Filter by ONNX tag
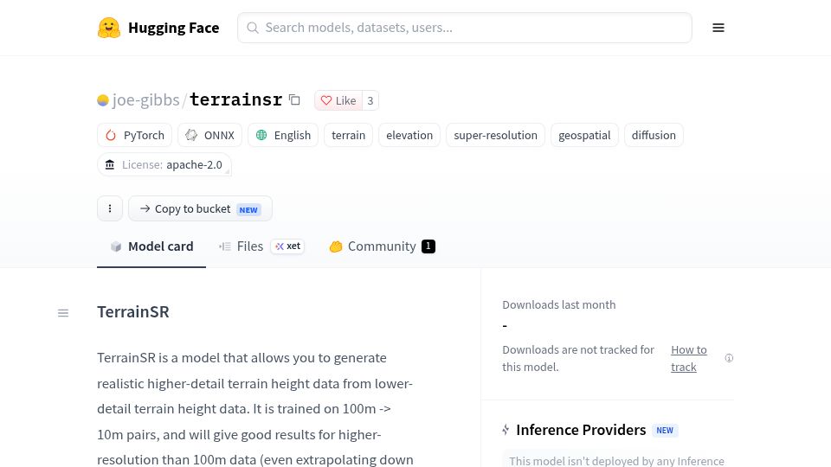This screenshot has width=831, height=467. pyautogui.click(x=209, y=135)
